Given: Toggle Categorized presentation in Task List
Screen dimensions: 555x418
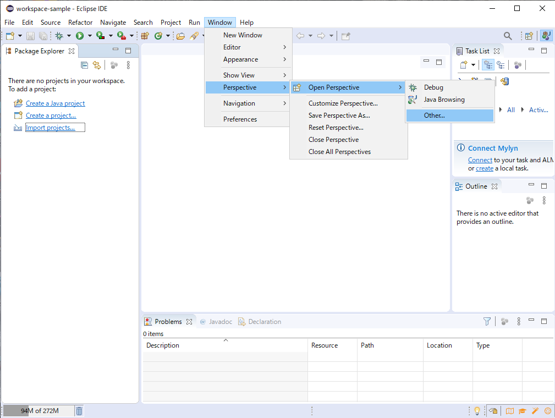Looking at the screenshot, I should click(488, 65).
